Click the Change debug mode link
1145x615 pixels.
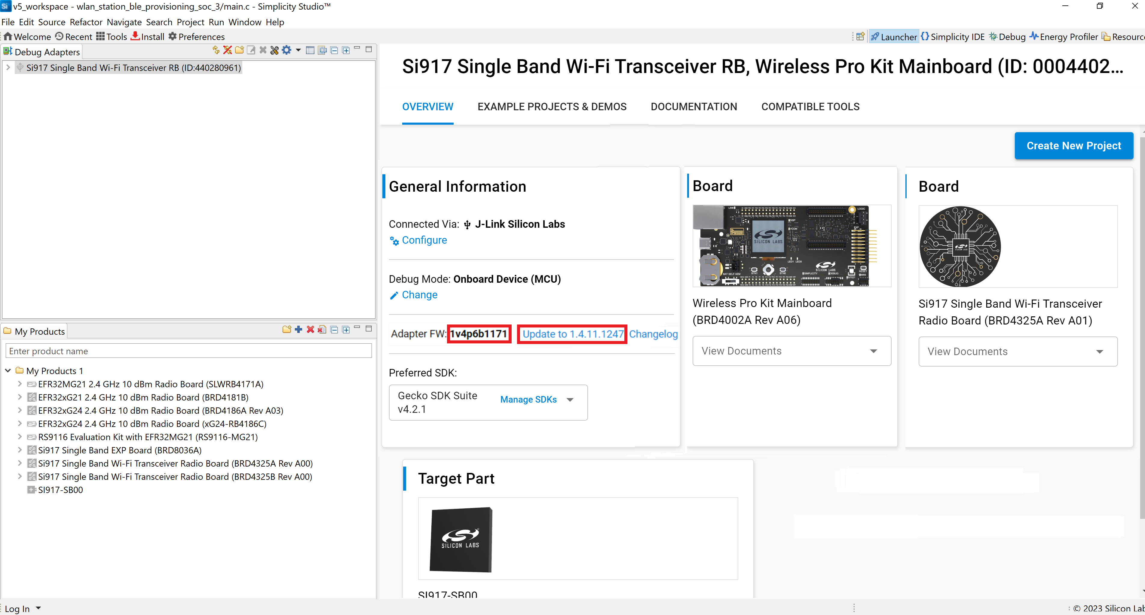click(x=414, y=295)
